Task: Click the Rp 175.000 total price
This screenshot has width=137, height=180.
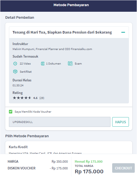Action: pyautogui.click(x=89, y=172)
